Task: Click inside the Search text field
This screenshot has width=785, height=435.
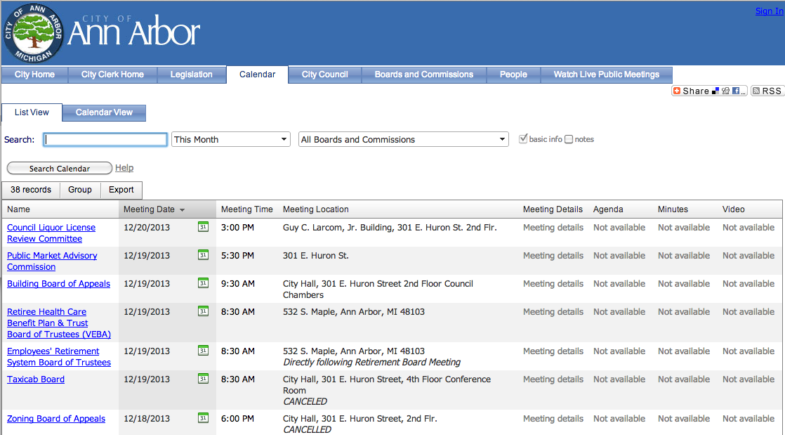Action: [105, 139]
